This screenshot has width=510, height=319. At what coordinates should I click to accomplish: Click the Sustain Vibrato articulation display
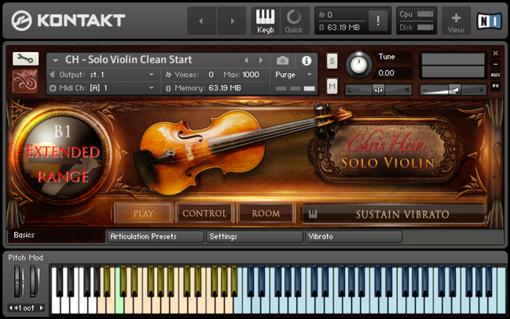394,214
